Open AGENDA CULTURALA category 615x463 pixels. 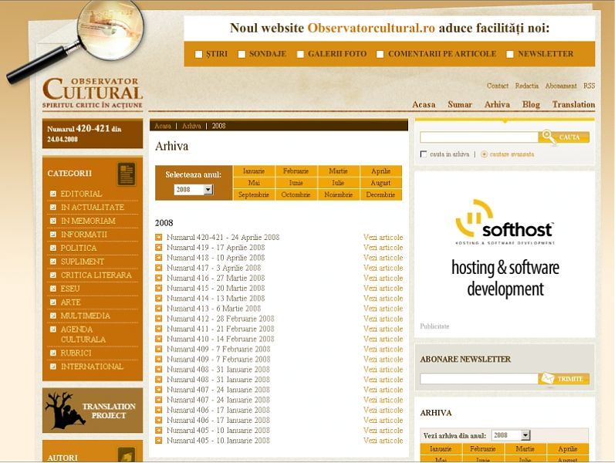pos(83,334)
